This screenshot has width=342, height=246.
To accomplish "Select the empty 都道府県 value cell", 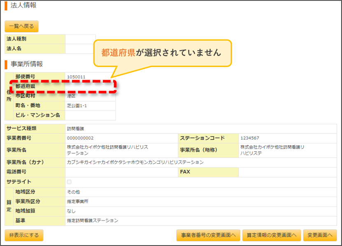I will 90,86.
